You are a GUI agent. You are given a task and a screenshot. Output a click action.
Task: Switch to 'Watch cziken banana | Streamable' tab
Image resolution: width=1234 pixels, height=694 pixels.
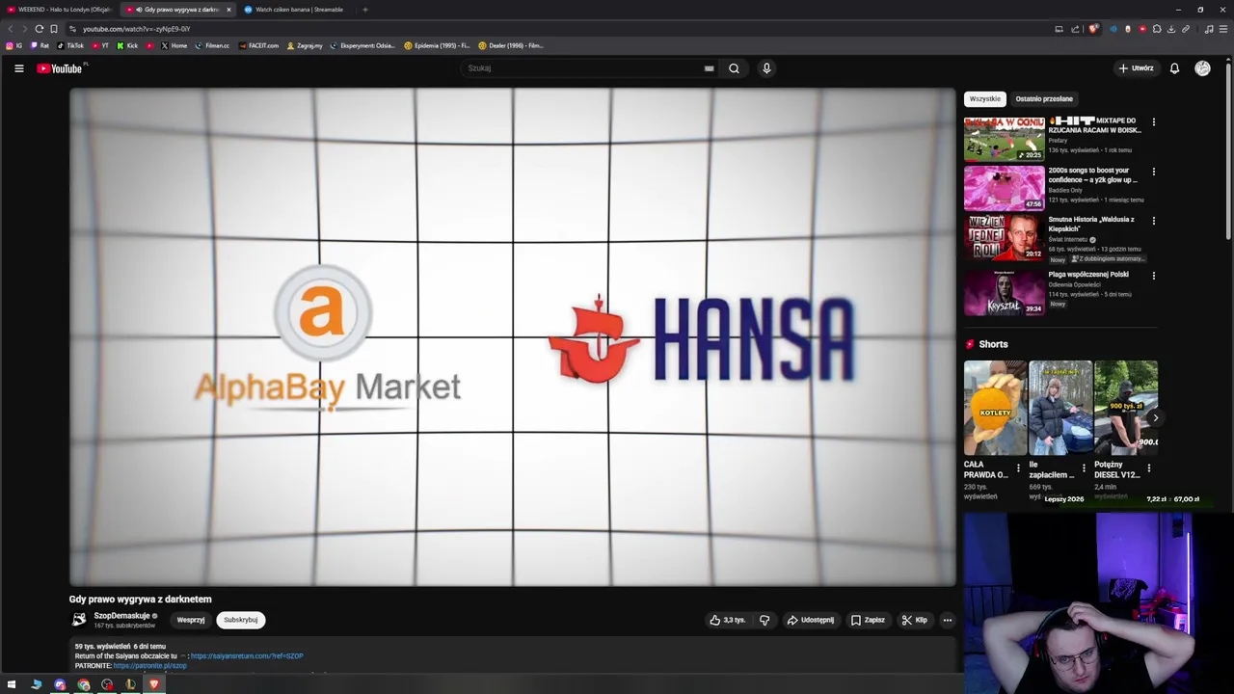coord(296,10)
